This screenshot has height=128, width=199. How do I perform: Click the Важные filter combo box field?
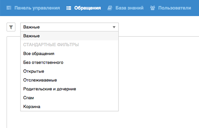coord(70,27)
